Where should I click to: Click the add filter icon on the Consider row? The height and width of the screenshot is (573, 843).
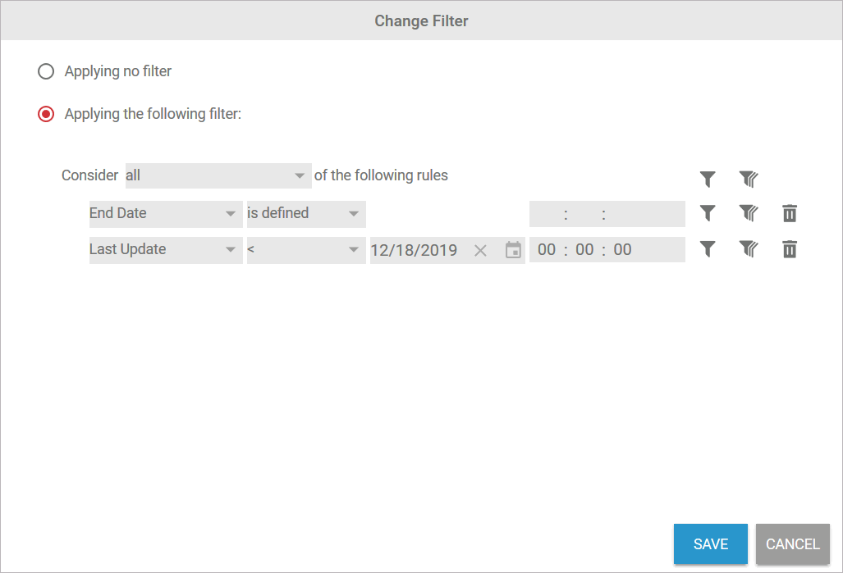[708, 178]
